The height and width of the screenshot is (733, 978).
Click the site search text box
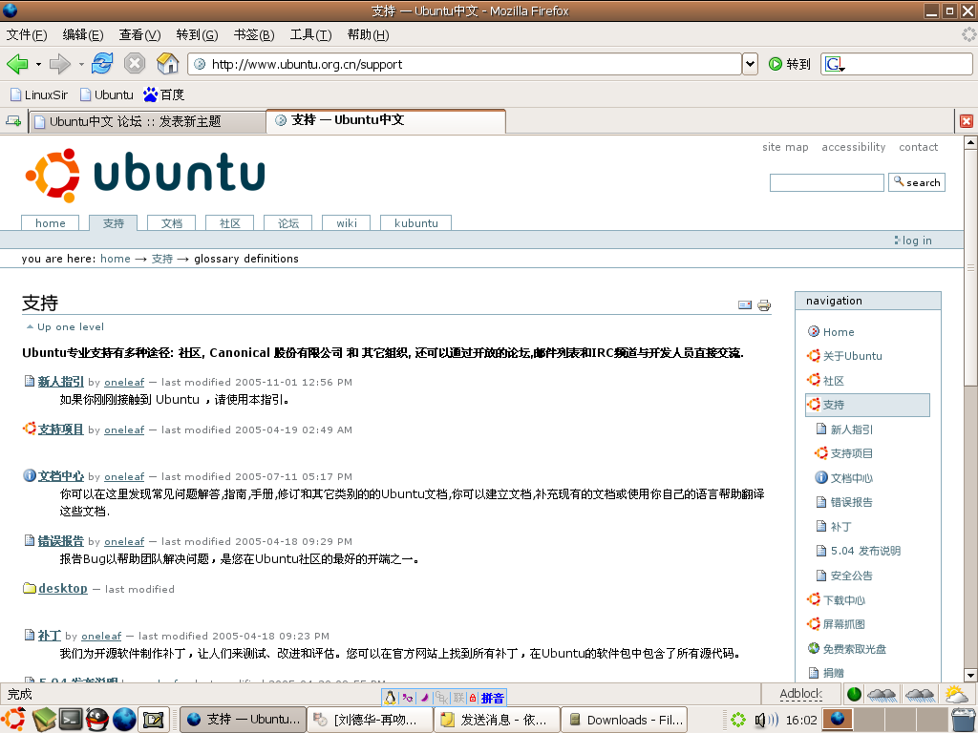(x=826, y=182)
